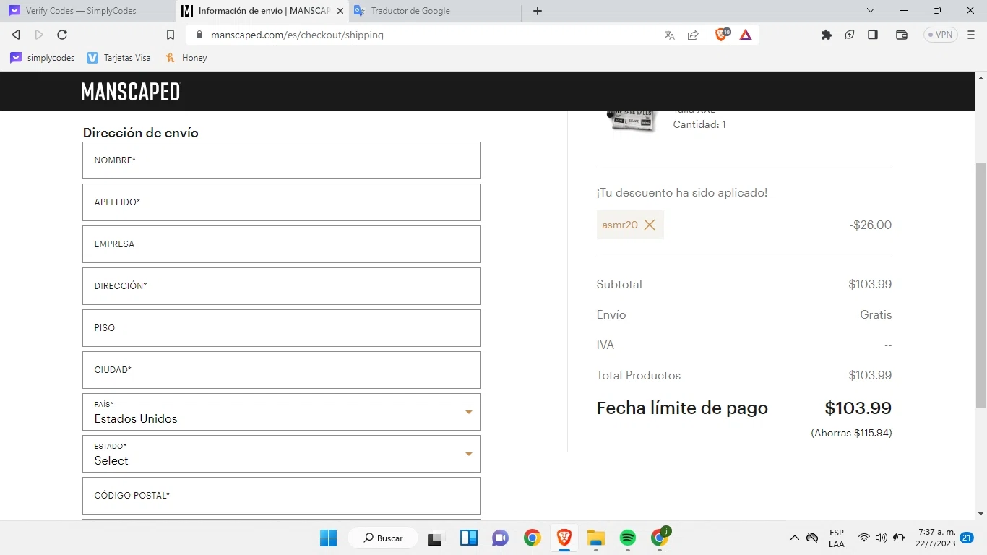Open the Honey bookmark
Screen dimensions: 987x555
(186, 58)
